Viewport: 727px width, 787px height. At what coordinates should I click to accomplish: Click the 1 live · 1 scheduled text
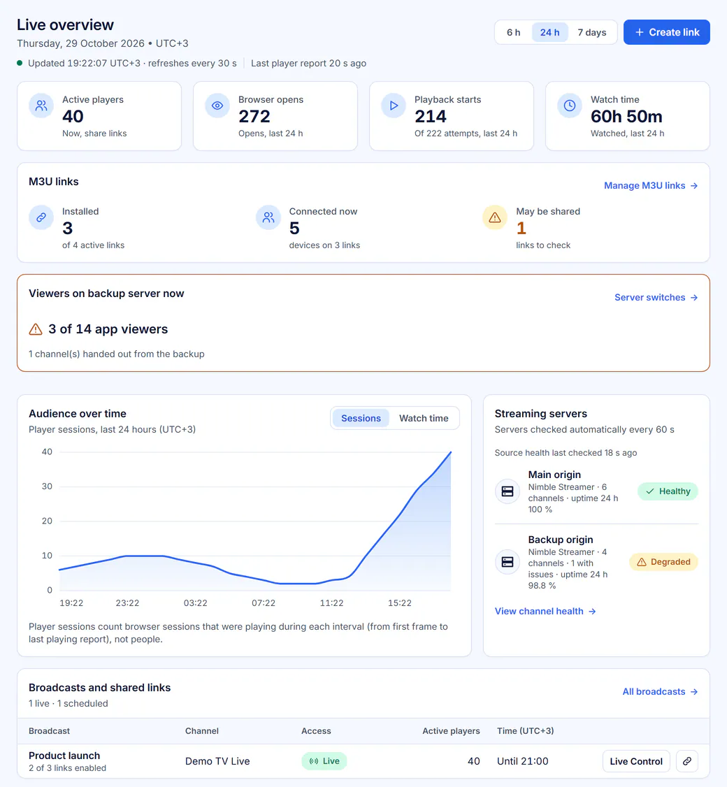click(x=69, y=703)
